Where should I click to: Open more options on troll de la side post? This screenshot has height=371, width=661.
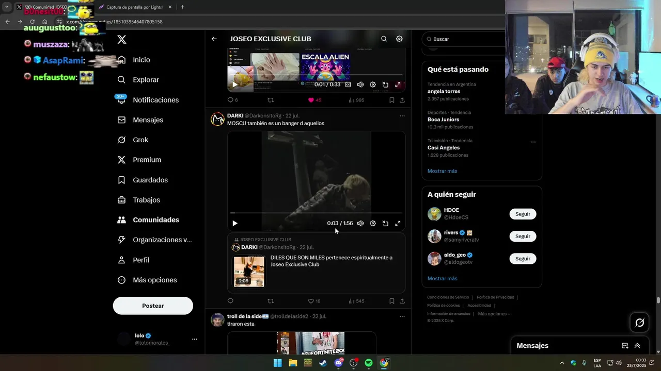[402, 316]
